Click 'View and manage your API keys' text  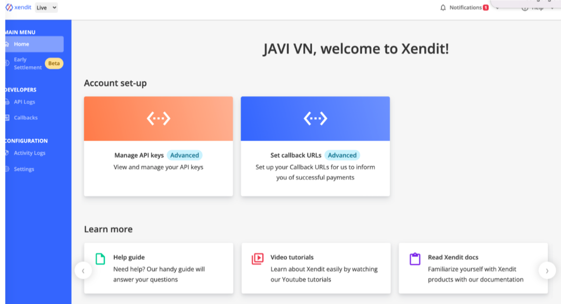click(x=158, y=167)
